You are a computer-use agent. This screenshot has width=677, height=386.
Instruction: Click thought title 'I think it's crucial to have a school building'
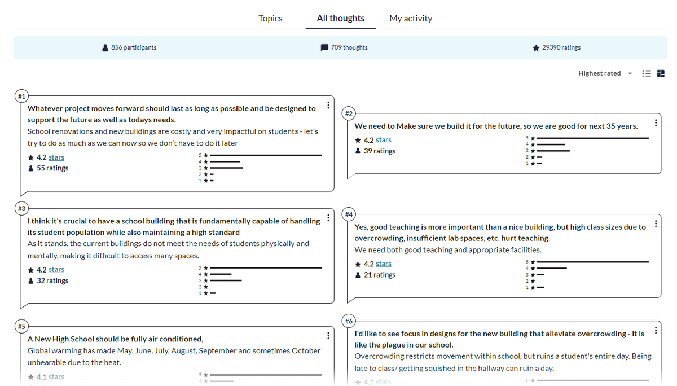click(174, 226)
